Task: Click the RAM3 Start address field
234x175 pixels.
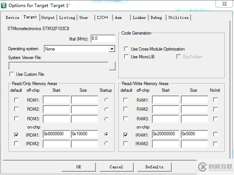Action: tap(166, 119)
